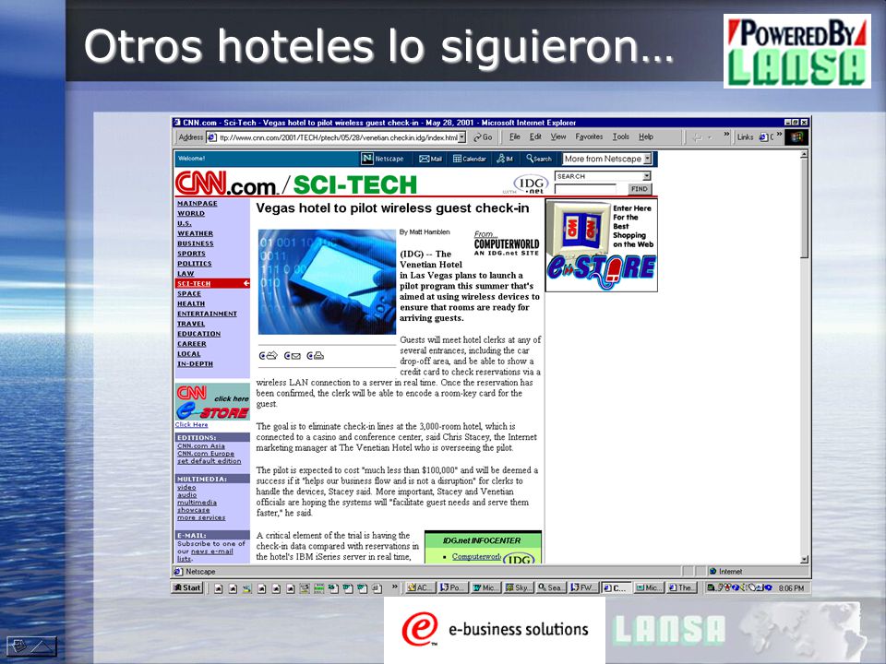Screen dimensions: 886x664
Task: Click the Start button on the taskbar
Action: [187, 587]
